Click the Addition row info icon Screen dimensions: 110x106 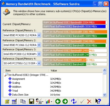pyautogui.click(x=10, y=87)
